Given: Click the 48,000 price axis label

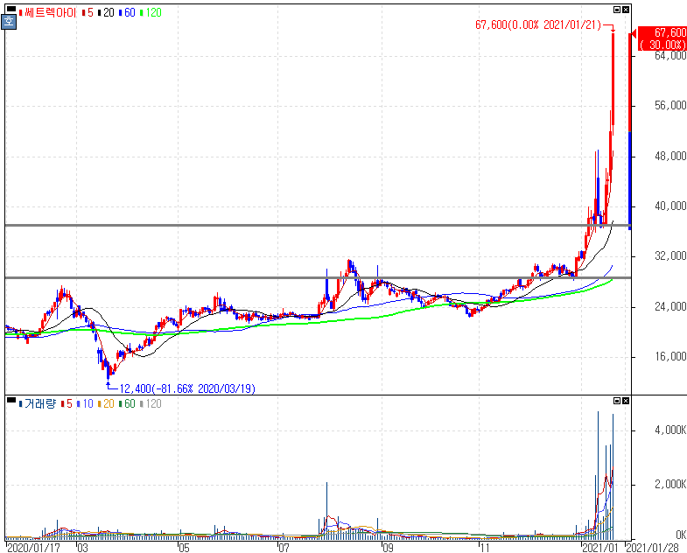Looking at the screenshot, I should [670, 156].
